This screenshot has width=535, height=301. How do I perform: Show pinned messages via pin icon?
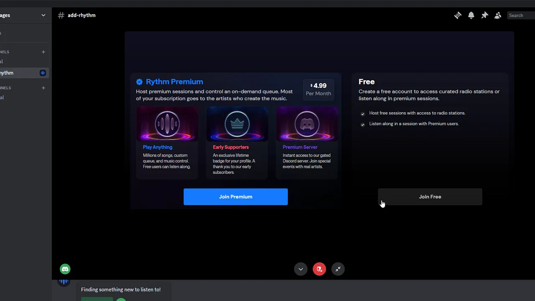(x=484, y=15)
